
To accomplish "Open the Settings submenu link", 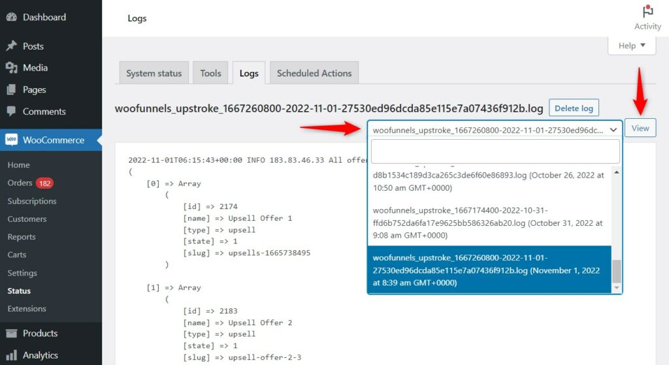I will point(22,273).
